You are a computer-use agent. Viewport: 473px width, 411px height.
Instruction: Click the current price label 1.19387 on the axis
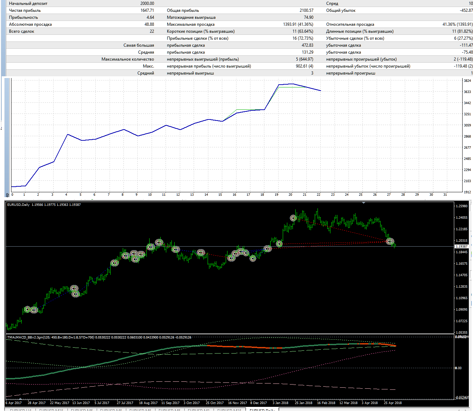pyautogui.click(x=462, y=246)
